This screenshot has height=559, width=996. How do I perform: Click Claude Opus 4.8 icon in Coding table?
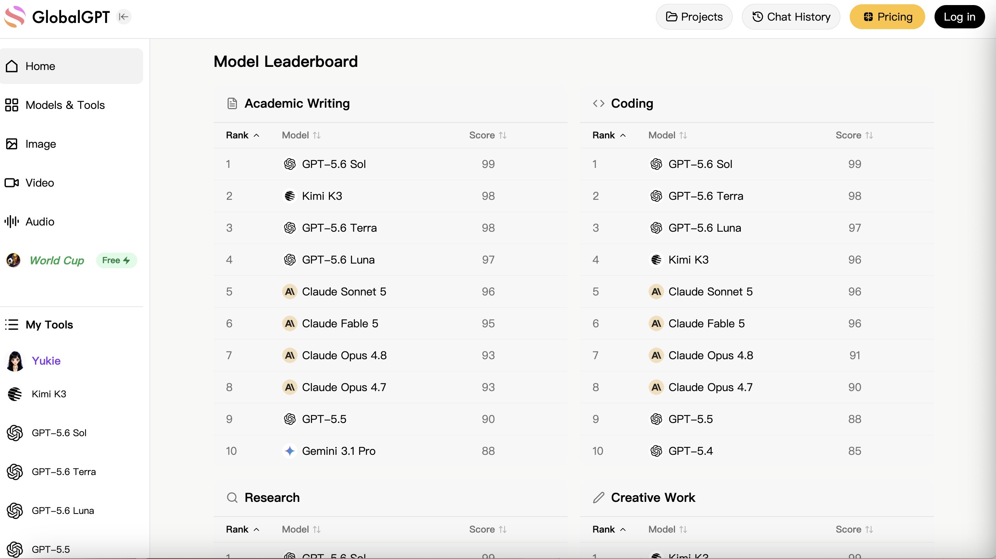656,355
